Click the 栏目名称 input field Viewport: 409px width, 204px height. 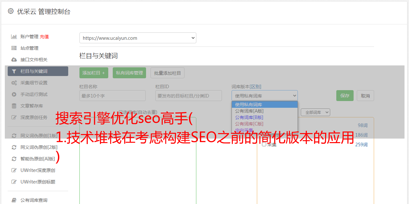tap(112, 96)
